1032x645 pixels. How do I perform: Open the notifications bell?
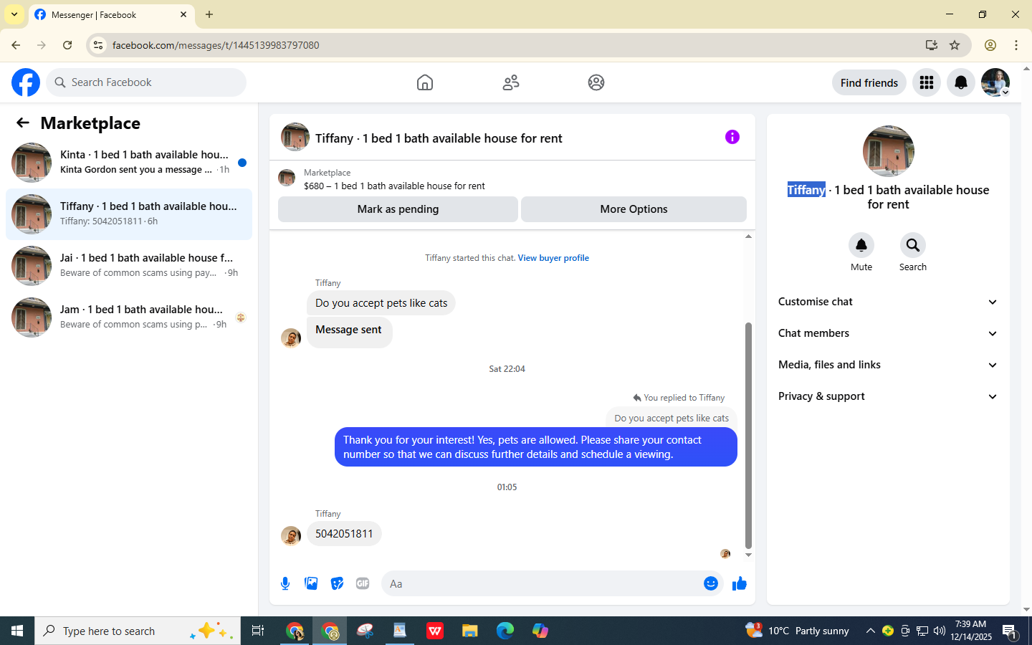pyautogui.click(x=961, y=82)
